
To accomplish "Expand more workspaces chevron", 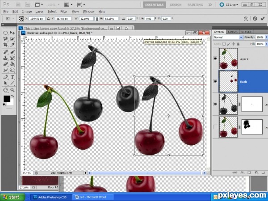I will [x=210, y=4].
